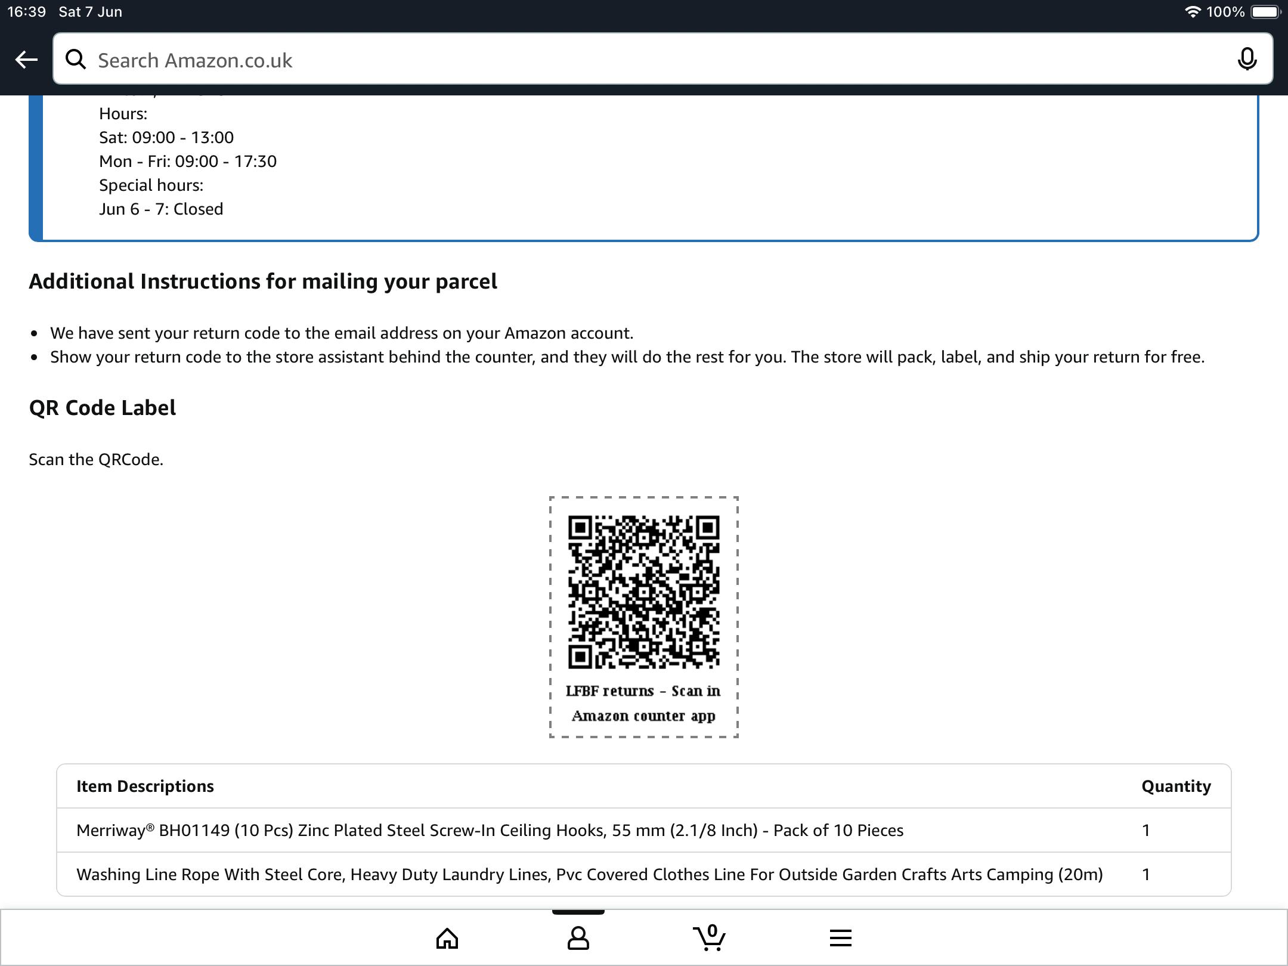Select the Washing Line Rope item row
1288x966 pixels.
(x=644, y=874)
